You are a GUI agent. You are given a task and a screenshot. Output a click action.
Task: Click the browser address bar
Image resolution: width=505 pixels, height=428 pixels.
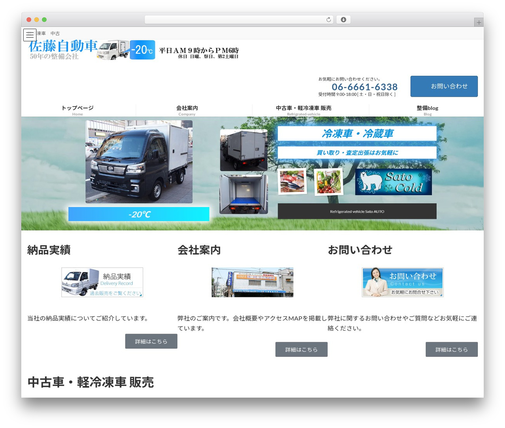pyautogui.click(x=239, y=20)
